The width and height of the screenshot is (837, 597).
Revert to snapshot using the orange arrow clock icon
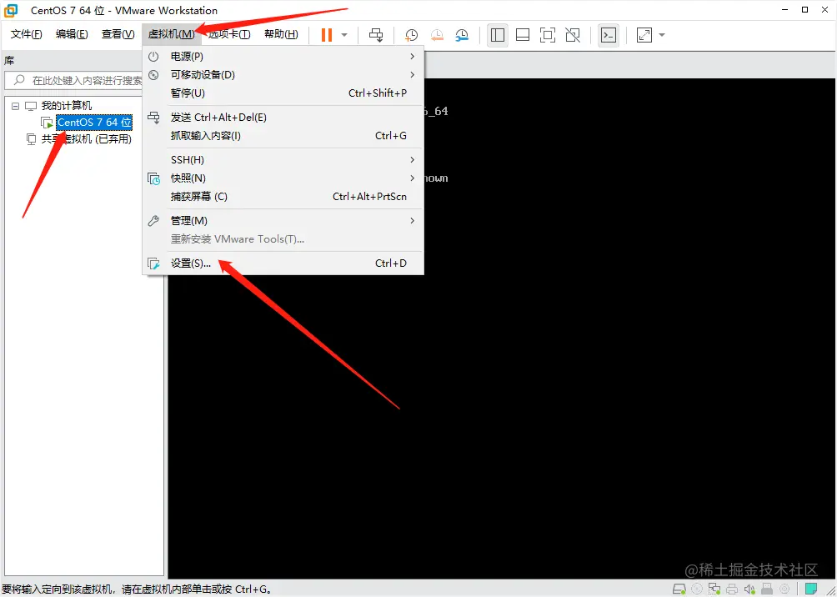[x=437, y=35]
